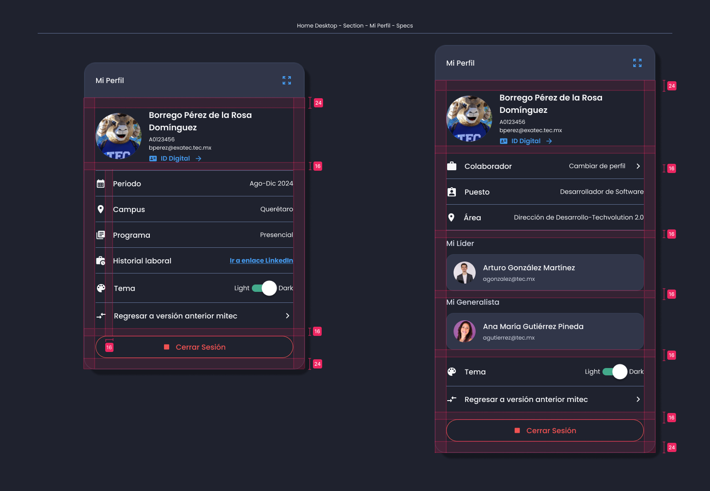The image size is (710, 491).
Task: Select Arturo González Martínez leader card
Action: coord(545,273)
